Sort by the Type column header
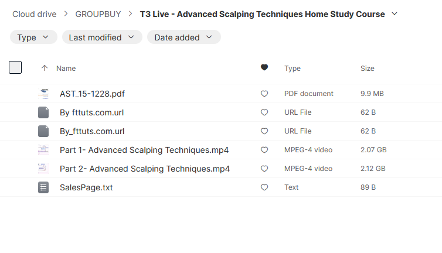Image resolution: width=442 pixels, height=253 pixels. [x=293, y=69]
